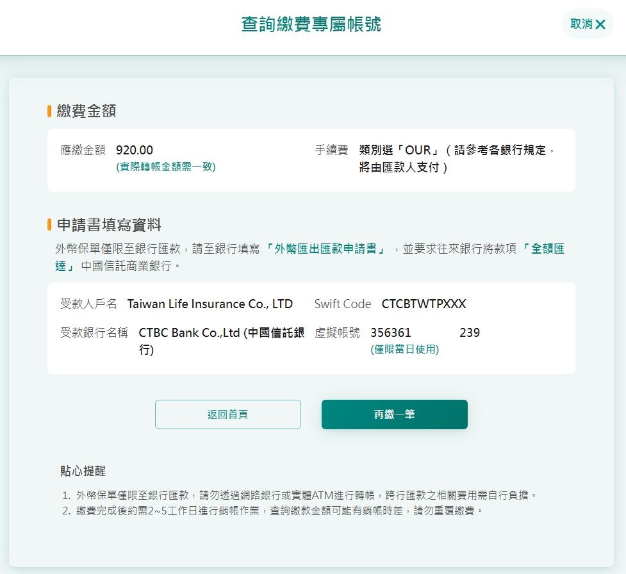
Task: Click the Swift Code label
Action: point(343,304)
